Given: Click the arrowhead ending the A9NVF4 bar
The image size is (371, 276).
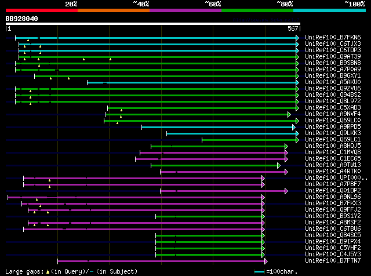Looking at the screenshot, I should point(289,115).
